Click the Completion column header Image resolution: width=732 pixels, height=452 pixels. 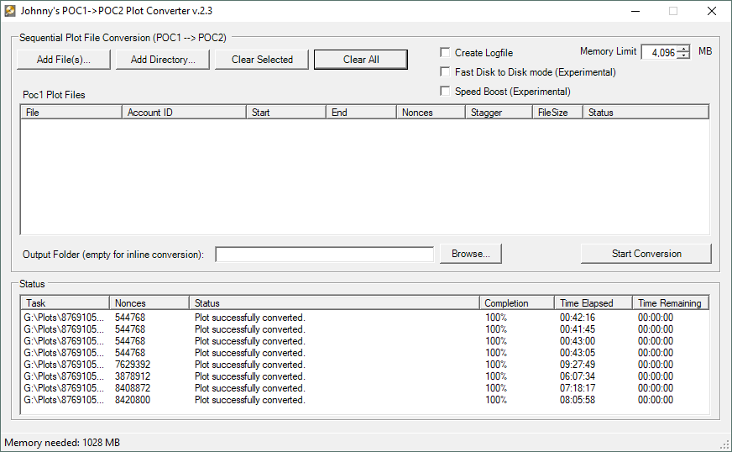[517, 303]
